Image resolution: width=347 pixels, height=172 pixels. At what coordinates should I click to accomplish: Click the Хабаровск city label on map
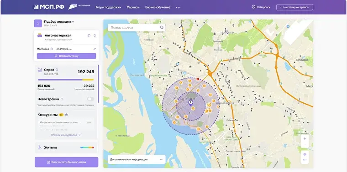(184, 98)
